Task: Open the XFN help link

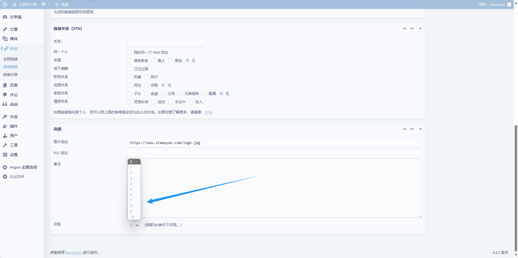Action: (x=208, y=112)
